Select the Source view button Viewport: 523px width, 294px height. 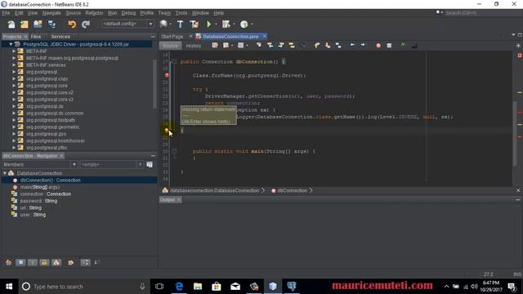coord(171,46)
